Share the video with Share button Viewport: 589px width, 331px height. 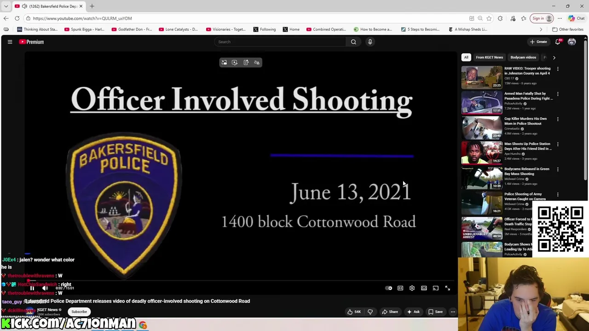(x=390, y=312)
